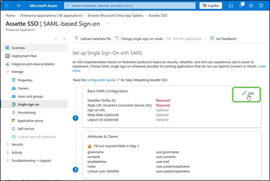
Task: Collapse the sidebar with double chevron icon
Action: (x=64, y=39)
